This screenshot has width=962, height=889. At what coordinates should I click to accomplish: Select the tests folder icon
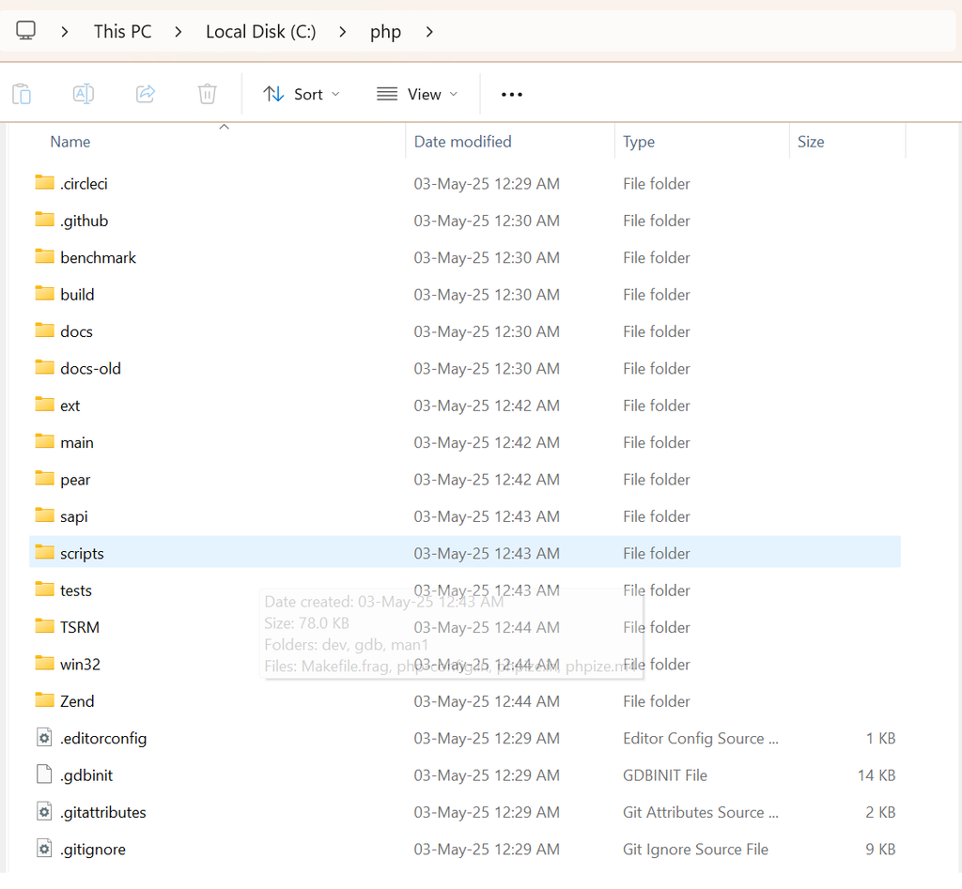[44, 590]
